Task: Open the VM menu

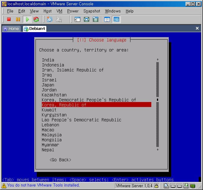Action: [59, 11]
